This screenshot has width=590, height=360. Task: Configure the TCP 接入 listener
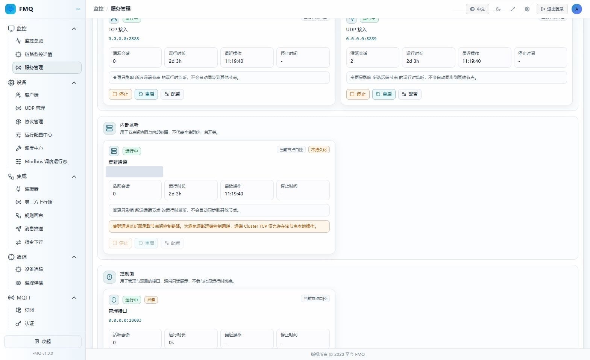pos(172,94)
